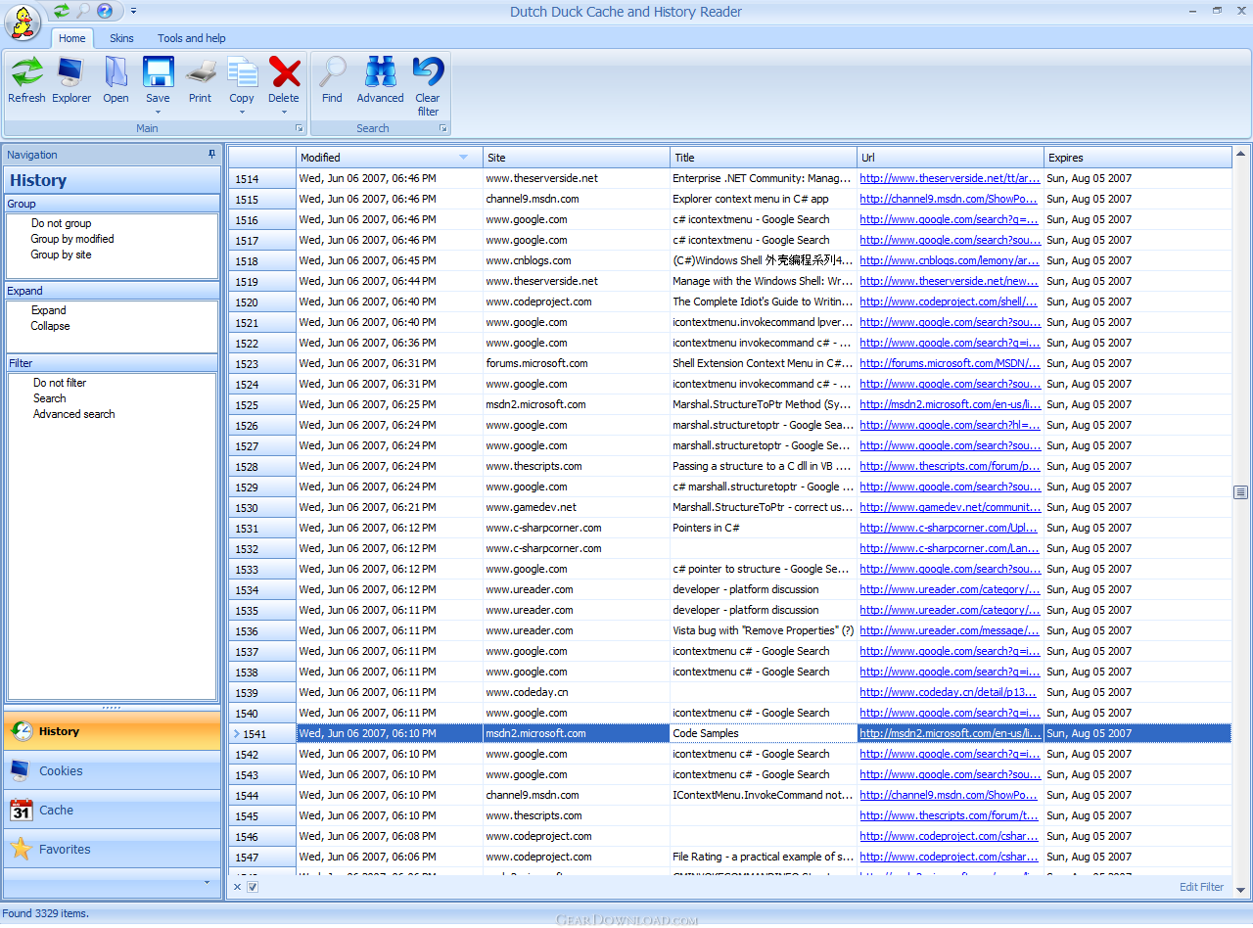This screenshot has width=1253, height=928.
Task: Select Do not filter option
Action: pos(60,383)
